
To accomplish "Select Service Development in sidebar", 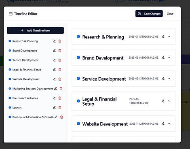I will pyautogui.click(x=25, y=60).
